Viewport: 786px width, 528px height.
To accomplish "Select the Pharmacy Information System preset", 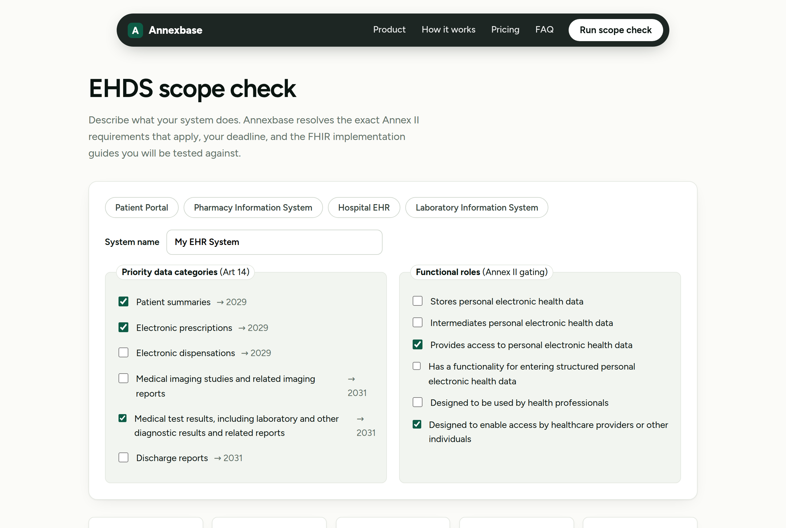I will click(253, 208).
